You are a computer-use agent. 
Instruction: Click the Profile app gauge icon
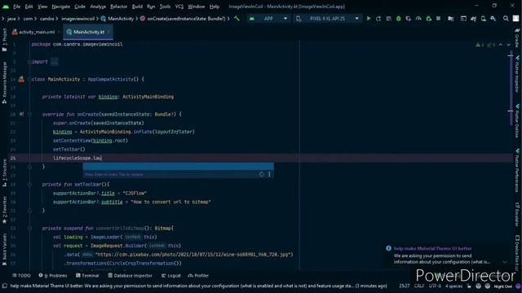click(418, 19)
